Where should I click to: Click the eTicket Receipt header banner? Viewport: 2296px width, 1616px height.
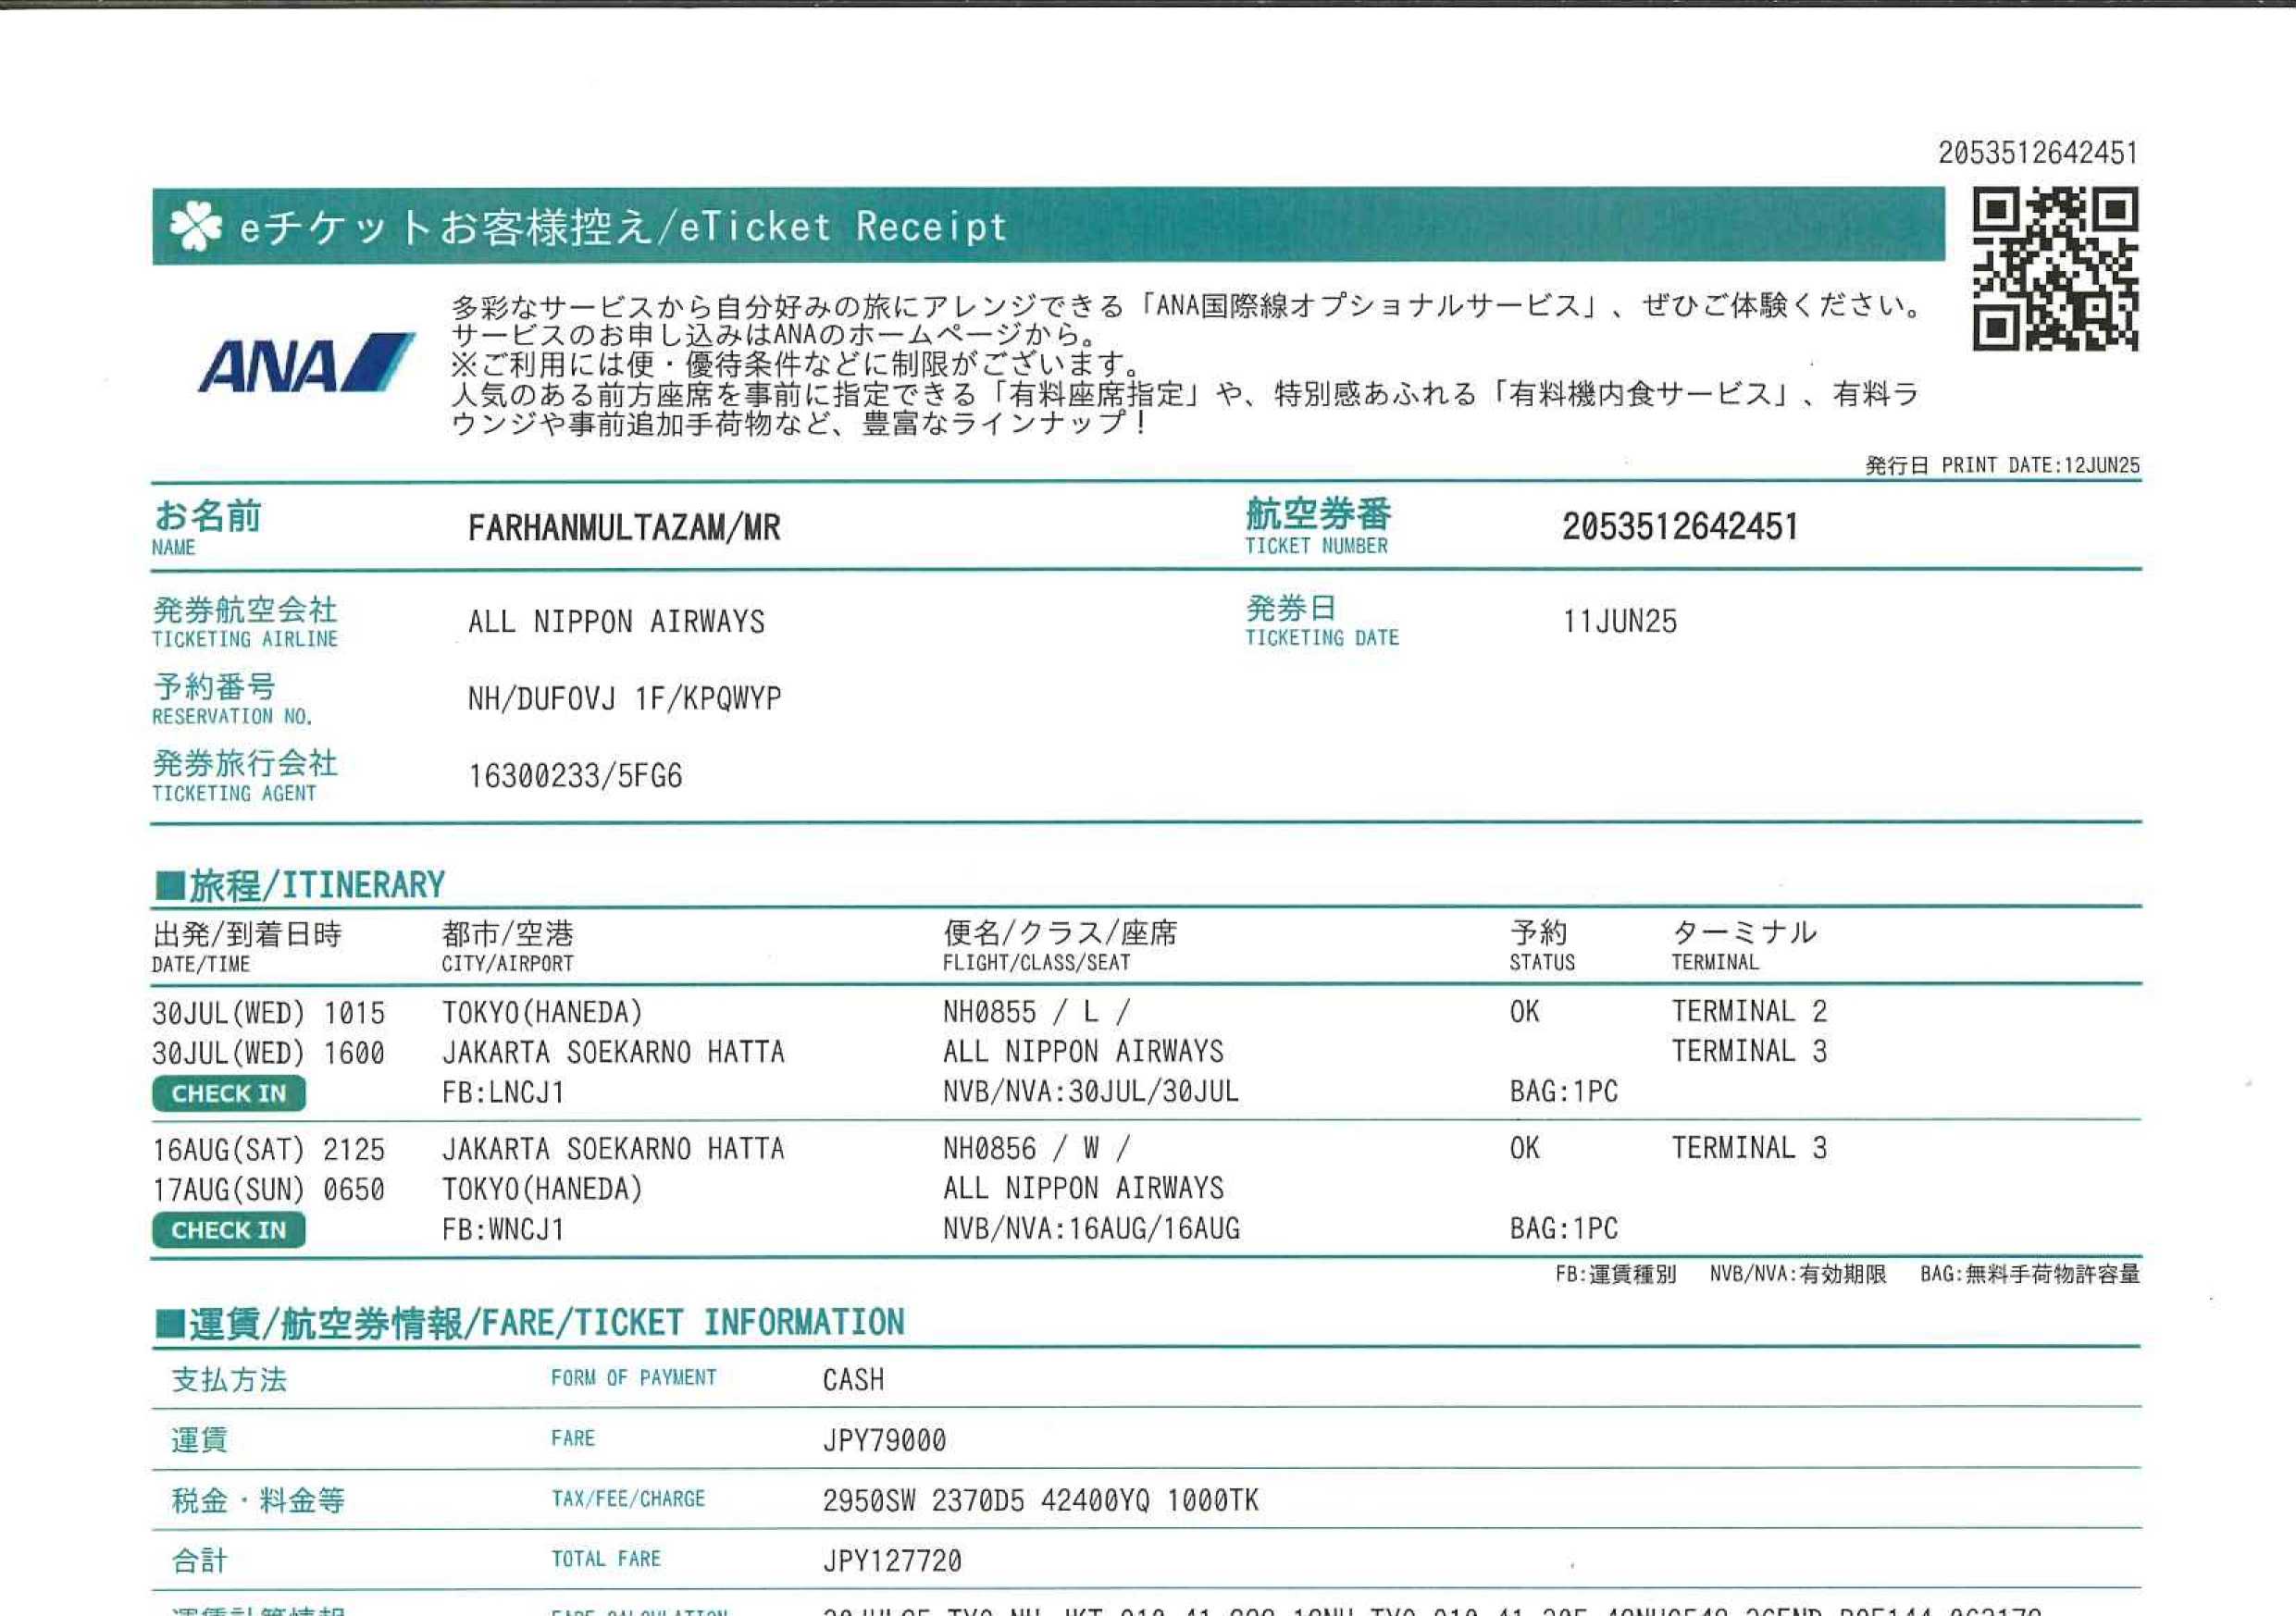[1047, 226]
